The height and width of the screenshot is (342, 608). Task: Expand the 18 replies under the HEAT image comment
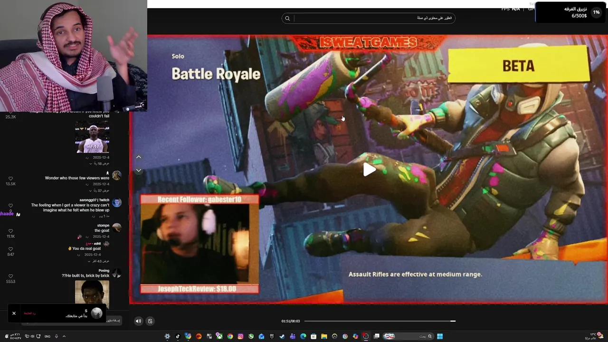pyautogui.click(x=99, y=163)
